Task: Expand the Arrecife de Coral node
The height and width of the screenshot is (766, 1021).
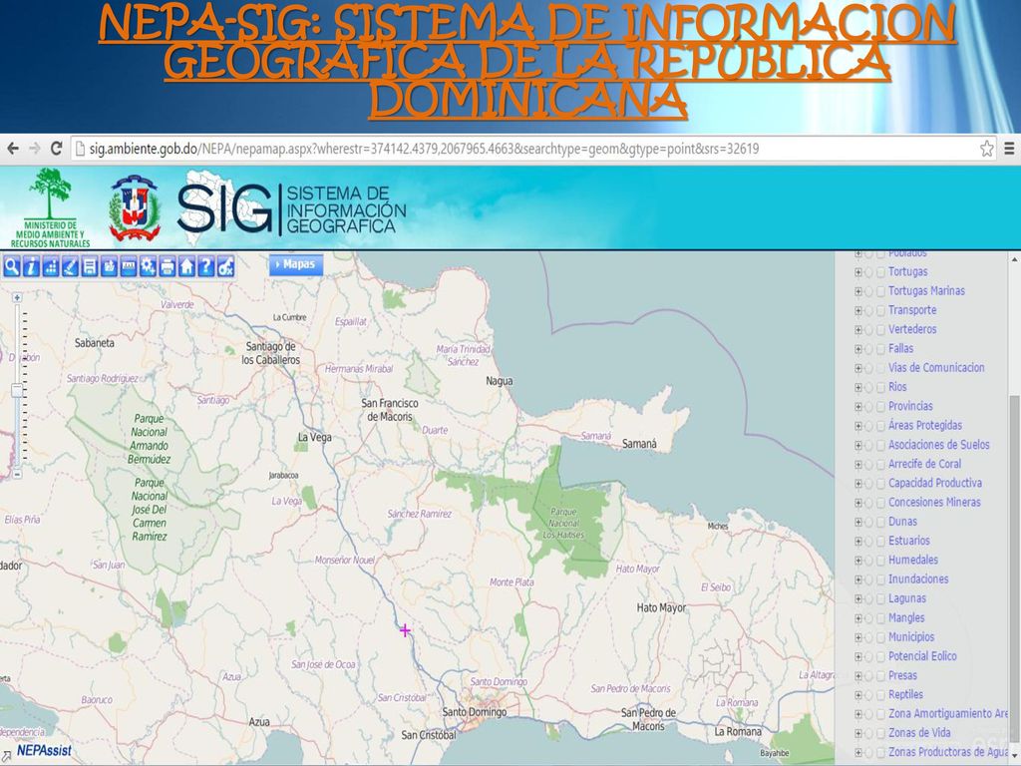Action: coord(858,465)
